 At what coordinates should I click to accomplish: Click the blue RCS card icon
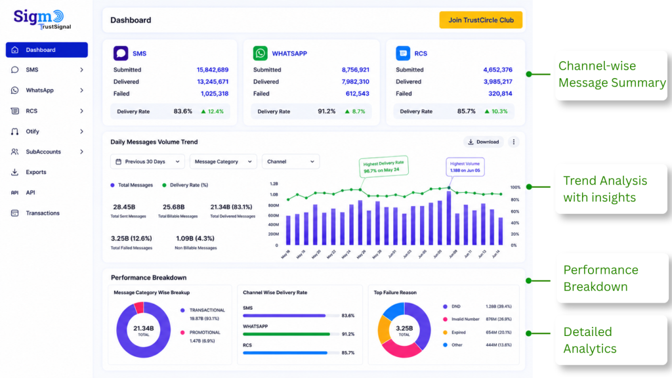(403, 53)
